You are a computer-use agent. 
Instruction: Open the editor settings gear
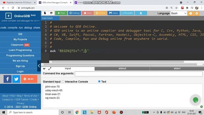pyautogui.click(x=197, y=13)
